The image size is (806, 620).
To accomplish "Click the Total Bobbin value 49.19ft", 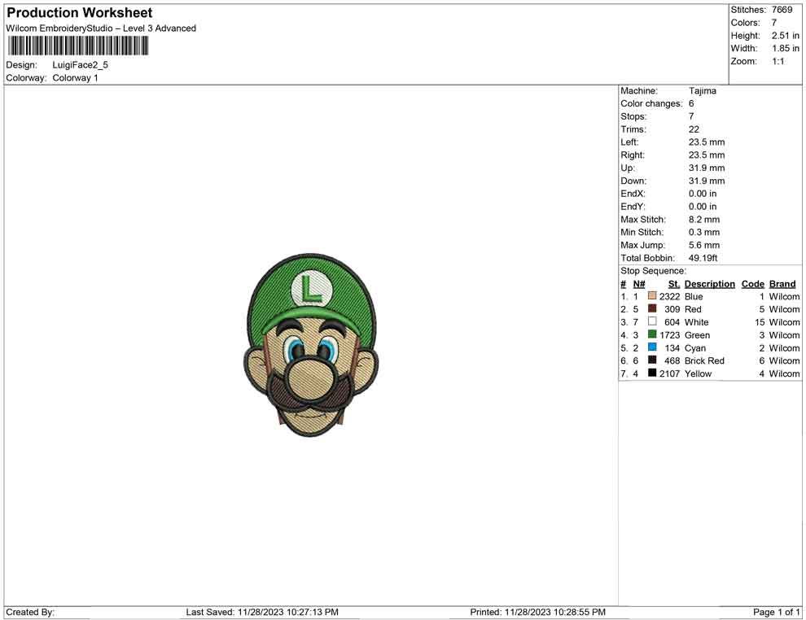I will (x=703, y=258).
